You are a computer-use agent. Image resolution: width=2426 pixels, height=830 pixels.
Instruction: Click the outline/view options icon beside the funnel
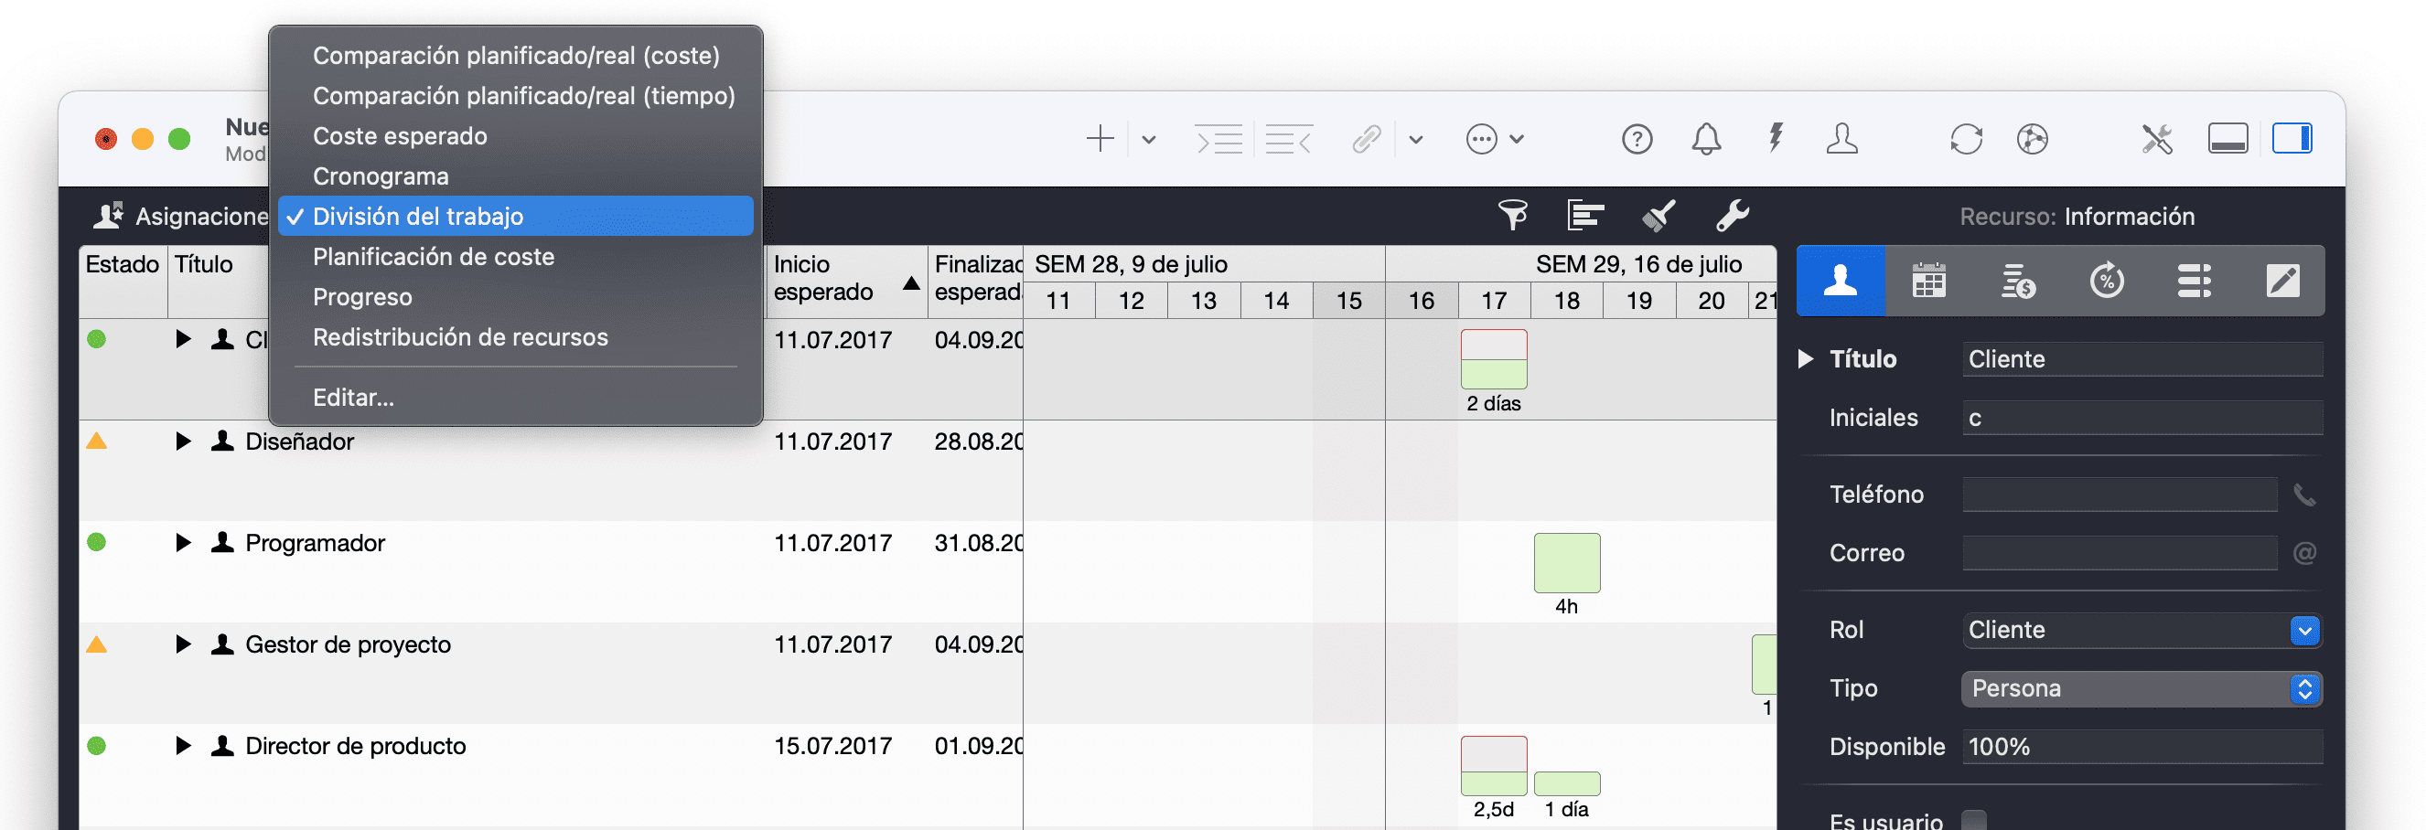click(x=1585, y=215)
